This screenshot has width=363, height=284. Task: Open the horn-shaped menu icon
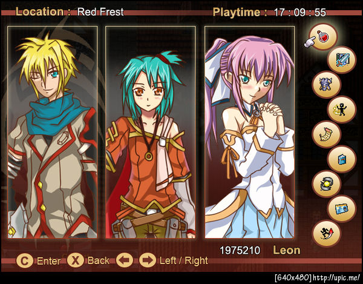click(x=326, y=134)
